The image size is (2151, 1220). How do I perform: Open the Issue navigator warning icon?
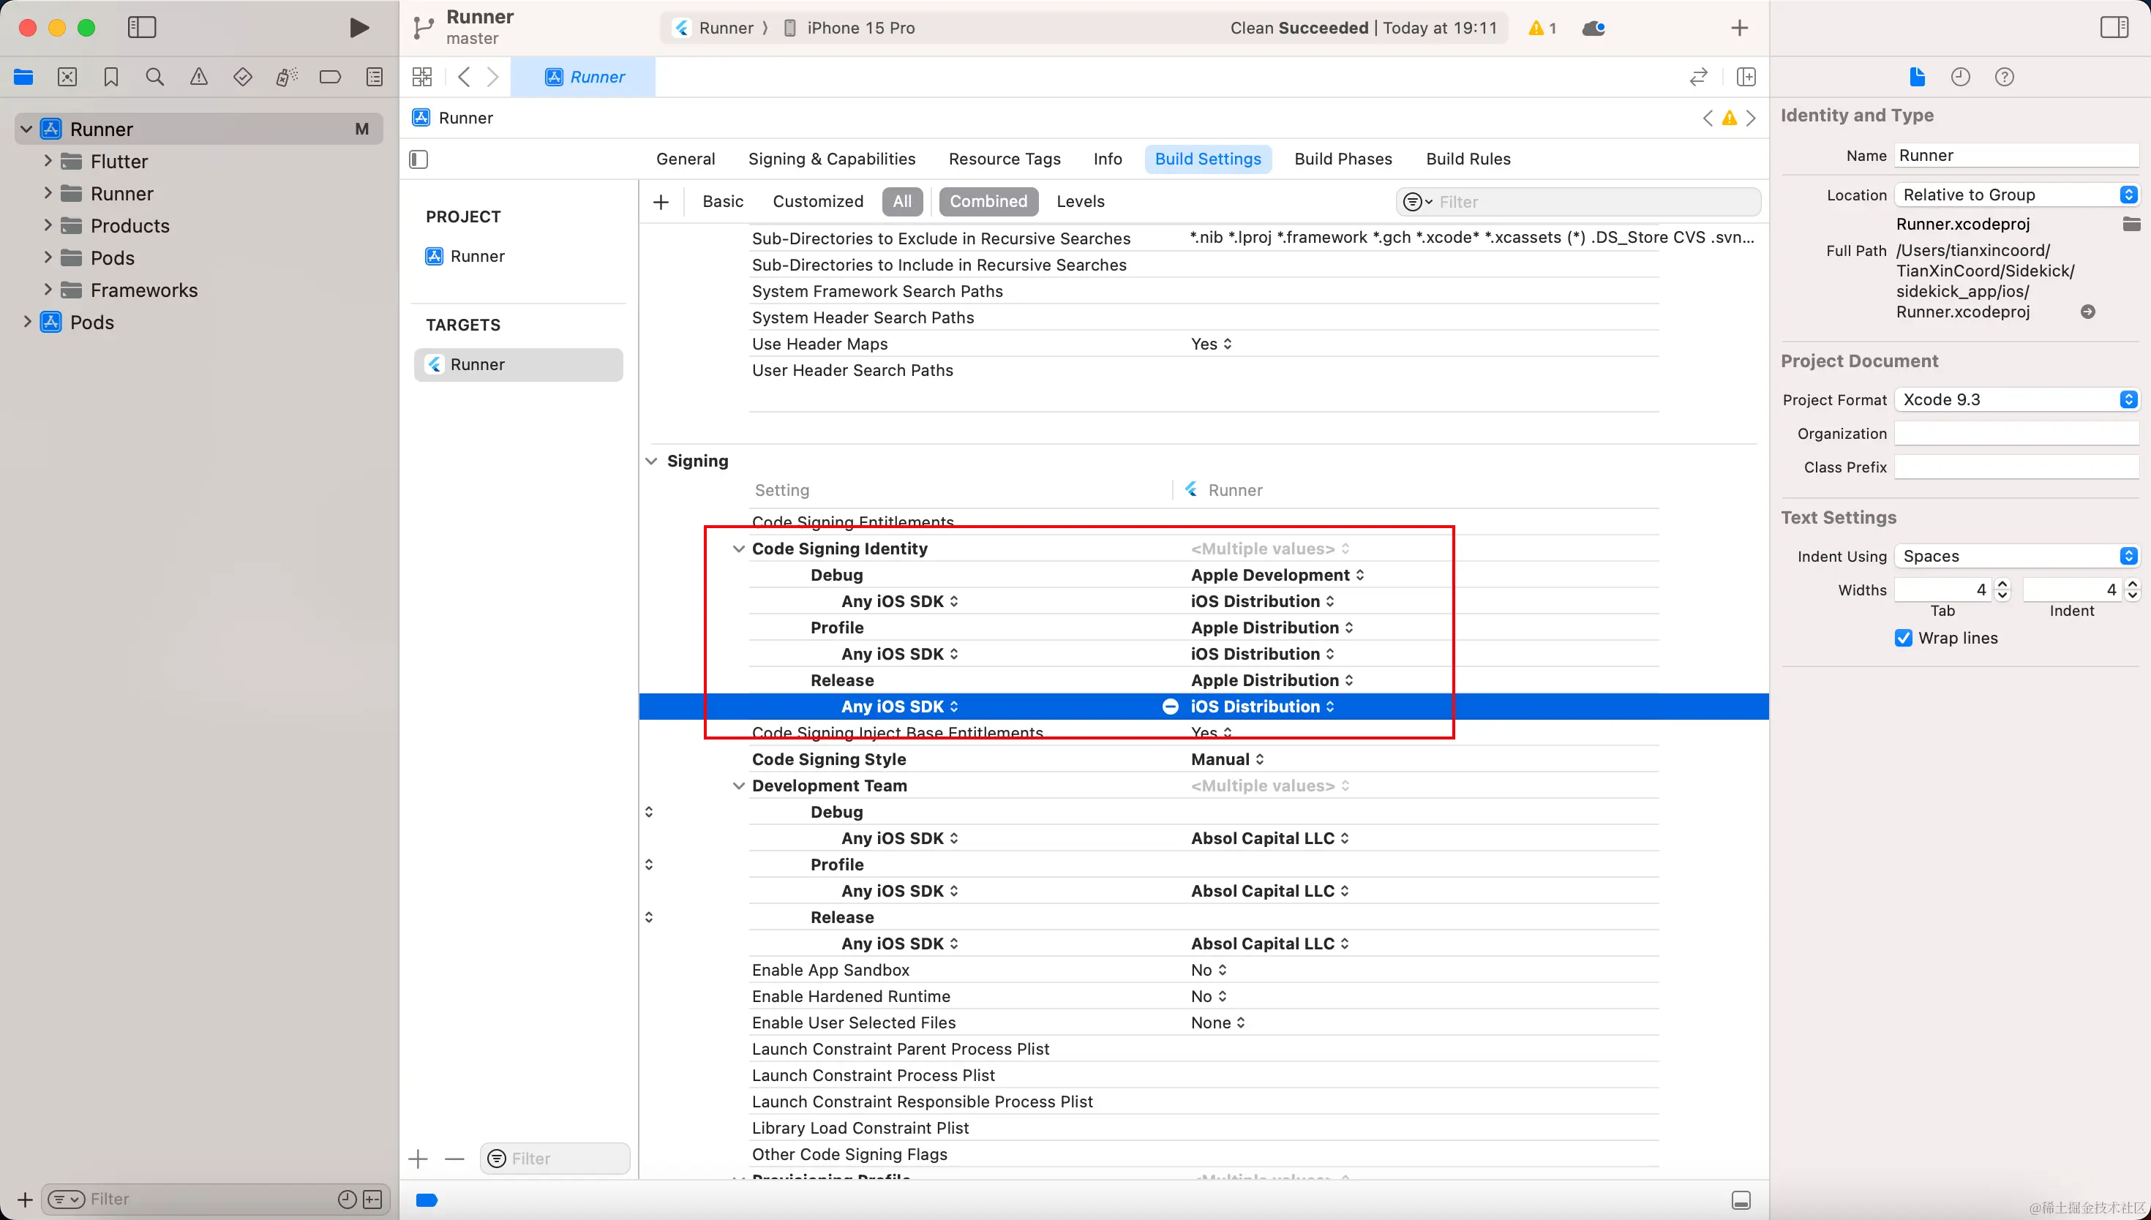(x=198, y=77)
